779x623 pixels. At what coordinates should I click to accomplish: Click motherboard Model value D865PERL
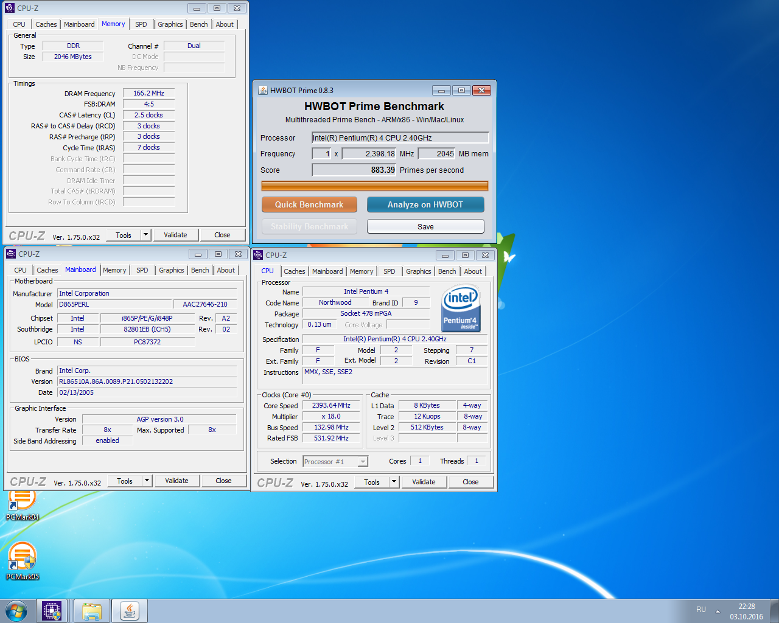(115, 304)
